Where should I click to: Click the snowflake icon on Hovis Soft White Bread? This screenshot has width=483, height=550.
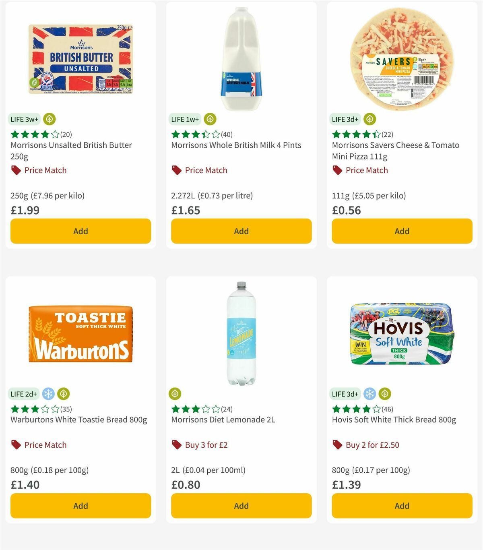[371, 394]
